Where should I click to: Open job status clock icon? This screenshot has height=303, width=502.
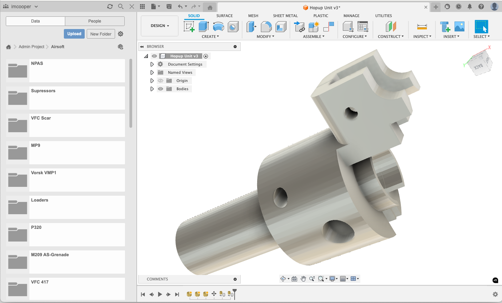click(459, 6)
